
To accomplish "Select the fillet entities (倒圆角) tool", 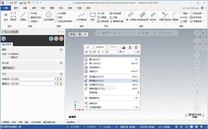I will click(x=175, y=17).
